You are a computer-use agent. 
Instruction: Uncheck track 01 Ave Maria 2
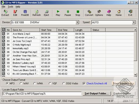tap(4, 34)
